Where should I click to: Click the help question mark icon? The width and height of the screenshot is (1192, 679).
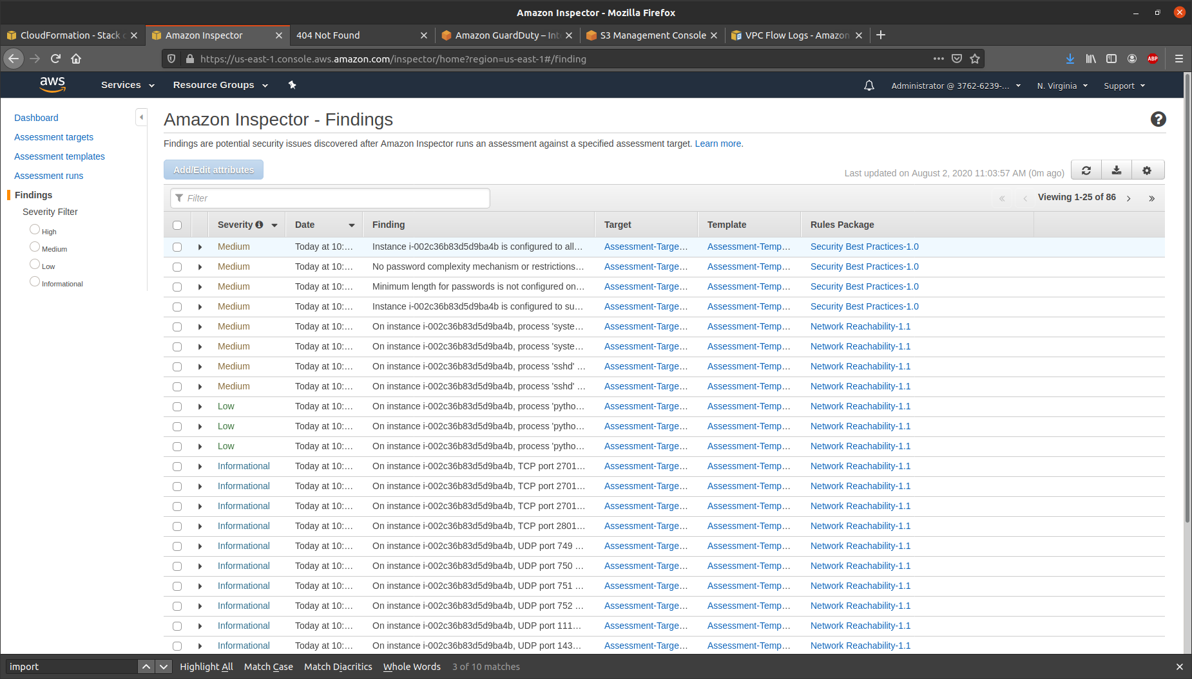click(1158, 119)
